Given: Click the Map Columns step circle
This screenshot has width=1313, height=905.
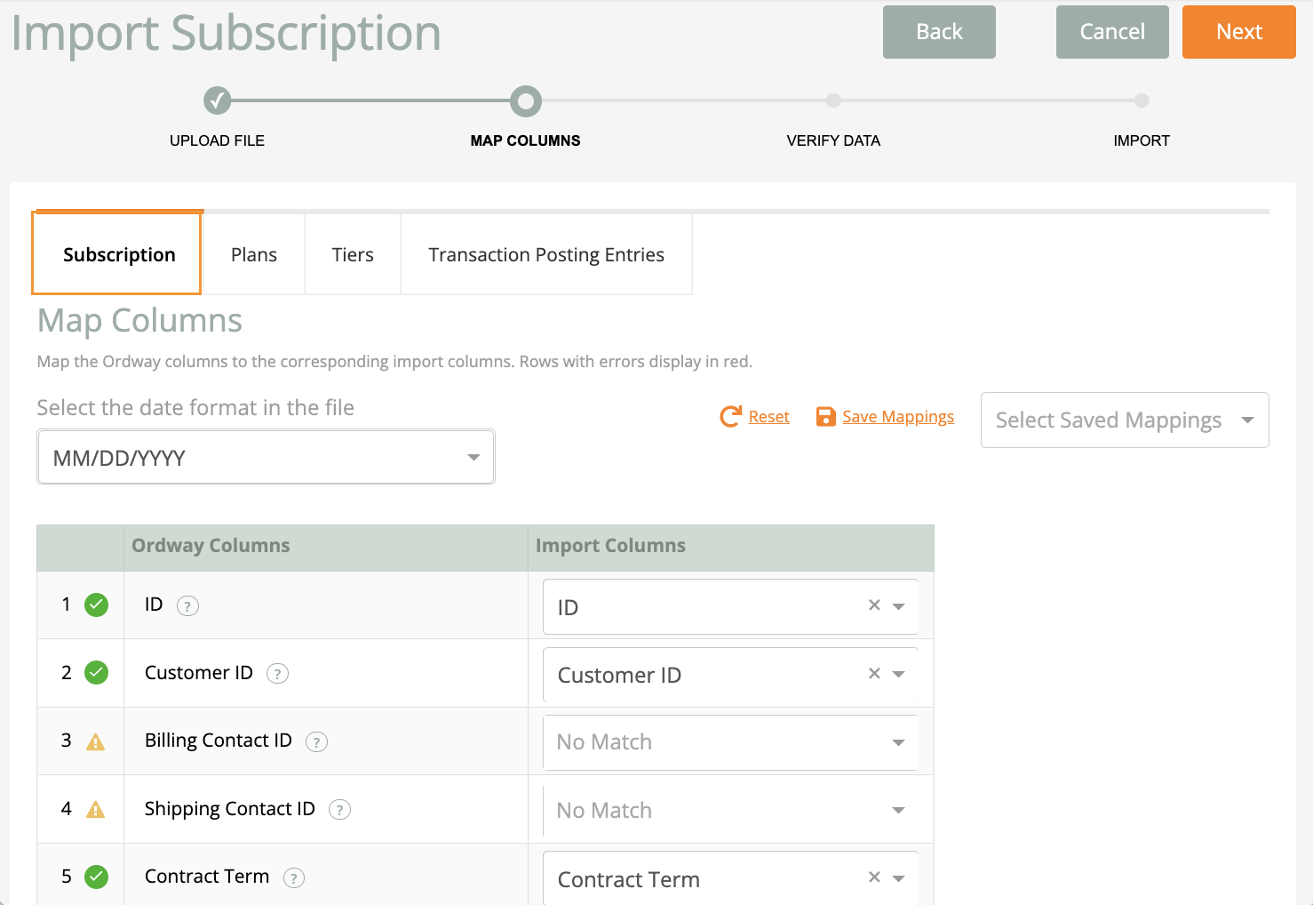Looking at the screenshot, I should click(x=526, y=101).
